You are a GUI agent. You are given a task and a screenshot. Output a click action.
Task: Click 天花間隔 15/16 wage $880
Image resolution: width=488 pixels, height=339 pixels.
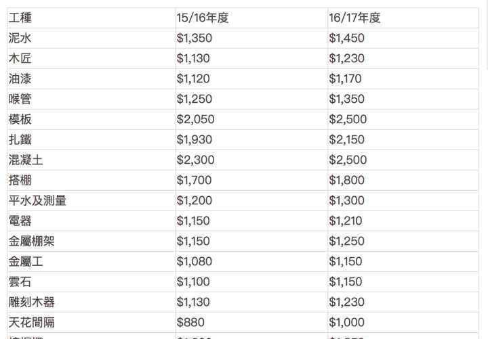click(x=190, y=323)
